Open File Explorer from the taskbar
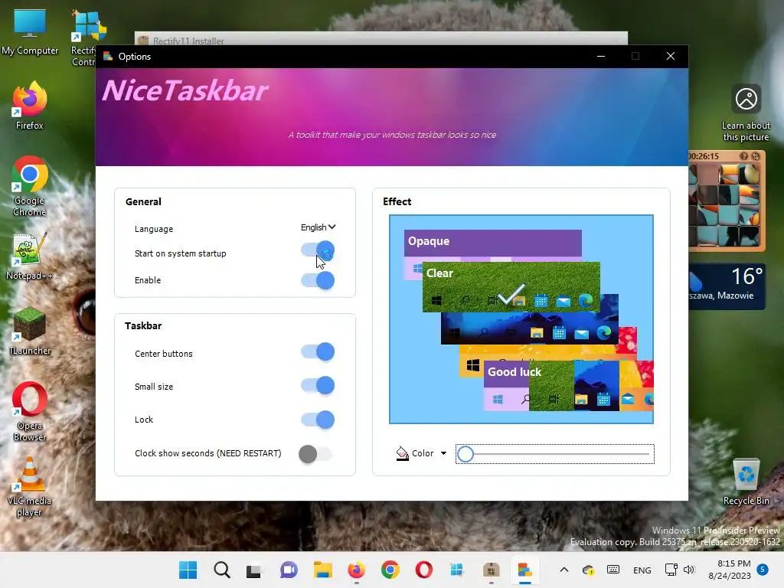This screenshot has width=784, height=588. [x=322, y=570]
